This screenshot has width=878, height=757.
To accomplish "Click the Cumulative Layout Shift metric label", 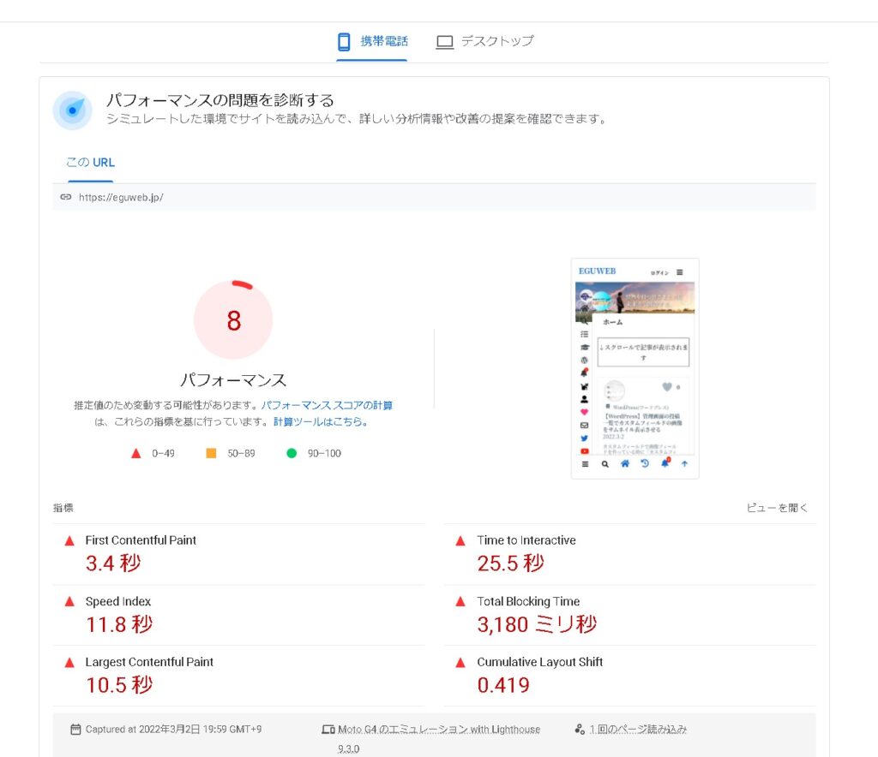I will (x=539, y=662).
